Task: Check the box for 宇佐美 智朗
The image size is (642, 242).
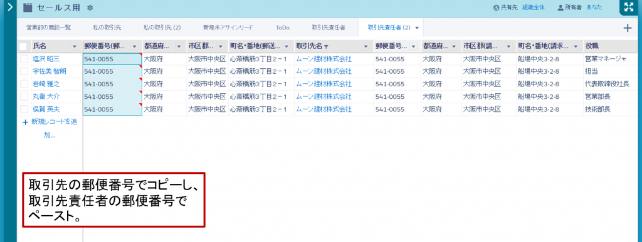Action: click(24, 71)
